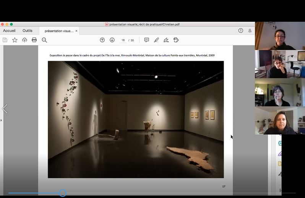Image resolution: width=305 pixels, height=198 pixels.
Task: Go to next page with down arrow
Action: pyautogui.click(x=112, y=40)
